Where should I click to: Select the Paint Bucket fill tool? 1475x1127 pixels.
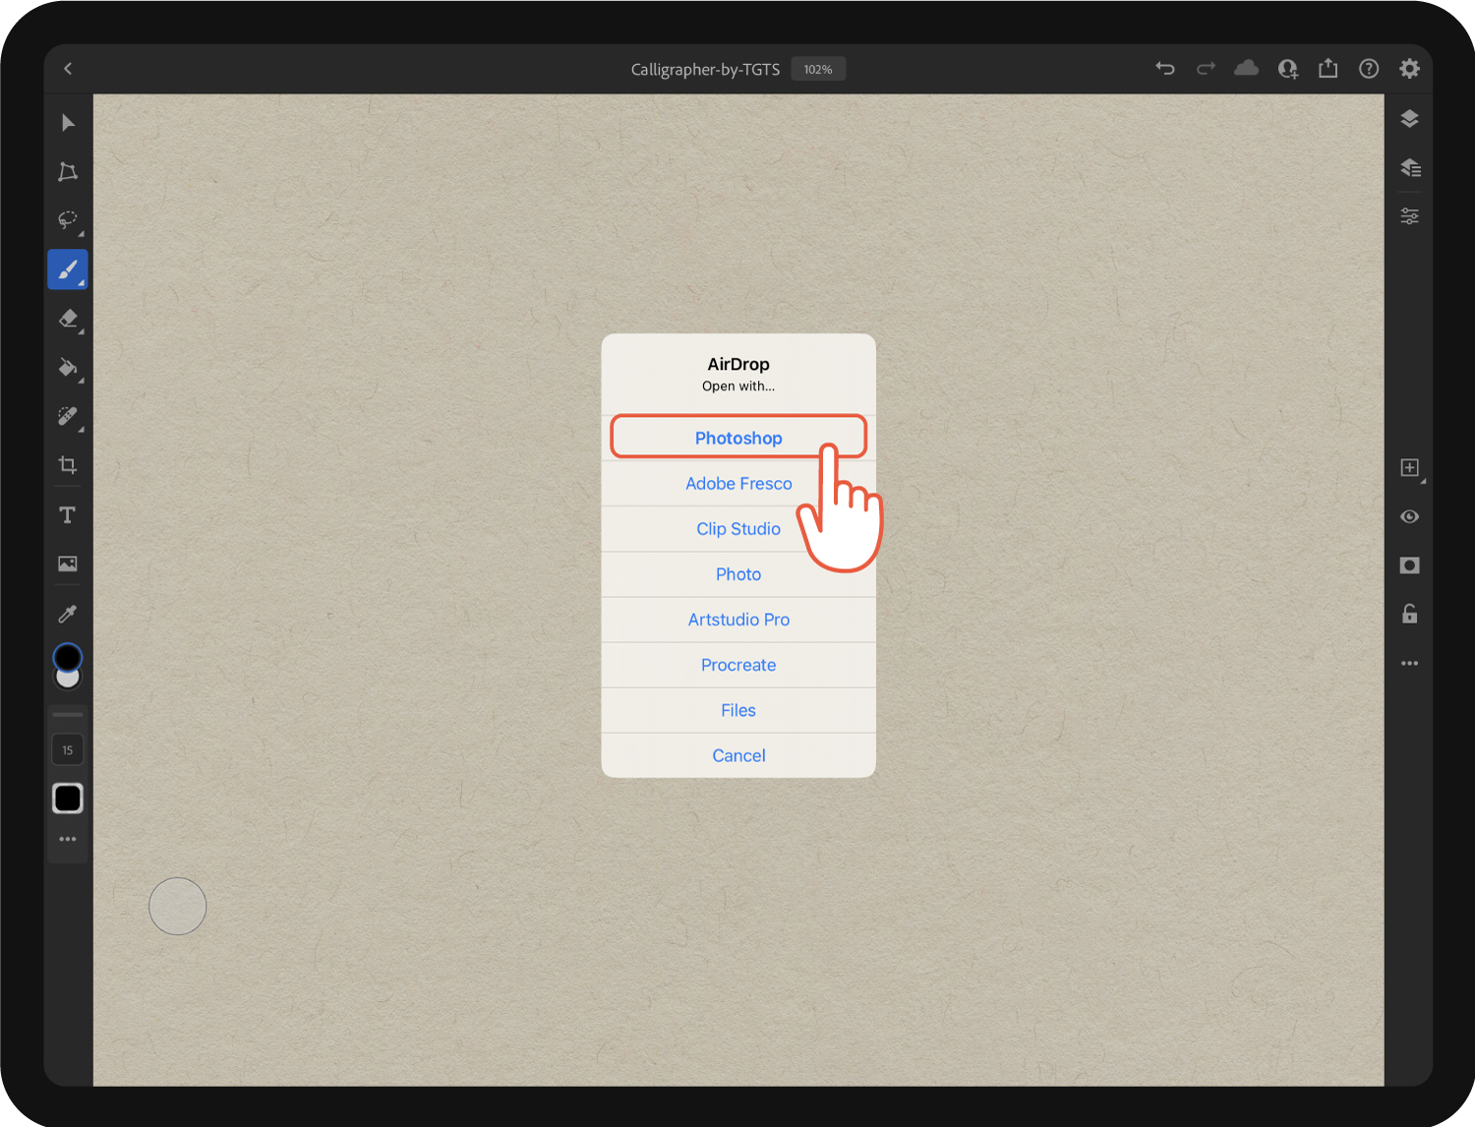pos(68,368)
